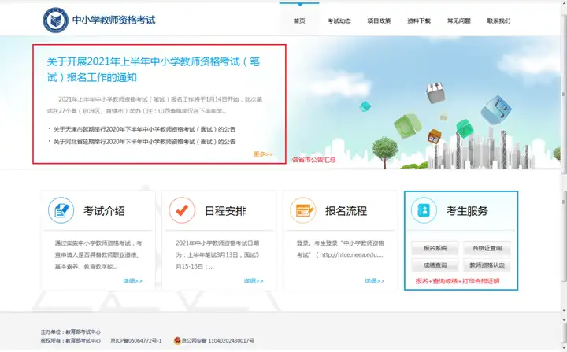
Task: Click the orange 更多>> link
Action: 263,154
